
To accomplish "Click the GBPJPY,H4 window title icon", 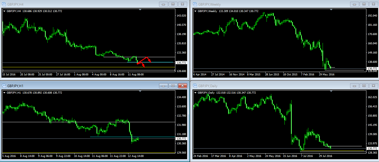I will point(4,4).
